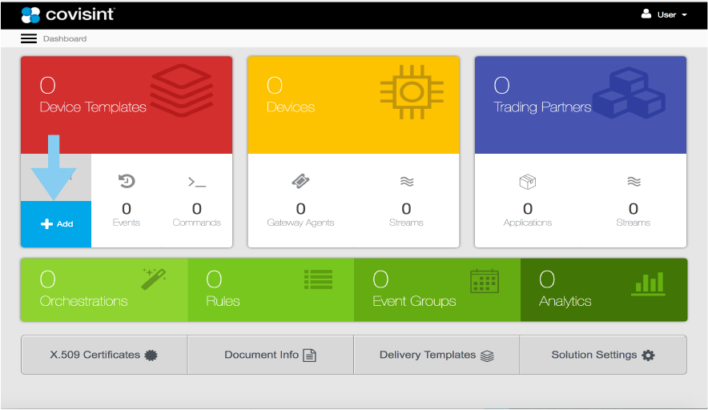Screen dimensions: 708x410
Task: Click the Gateway Agents icon
Action: tap(300, 182)
